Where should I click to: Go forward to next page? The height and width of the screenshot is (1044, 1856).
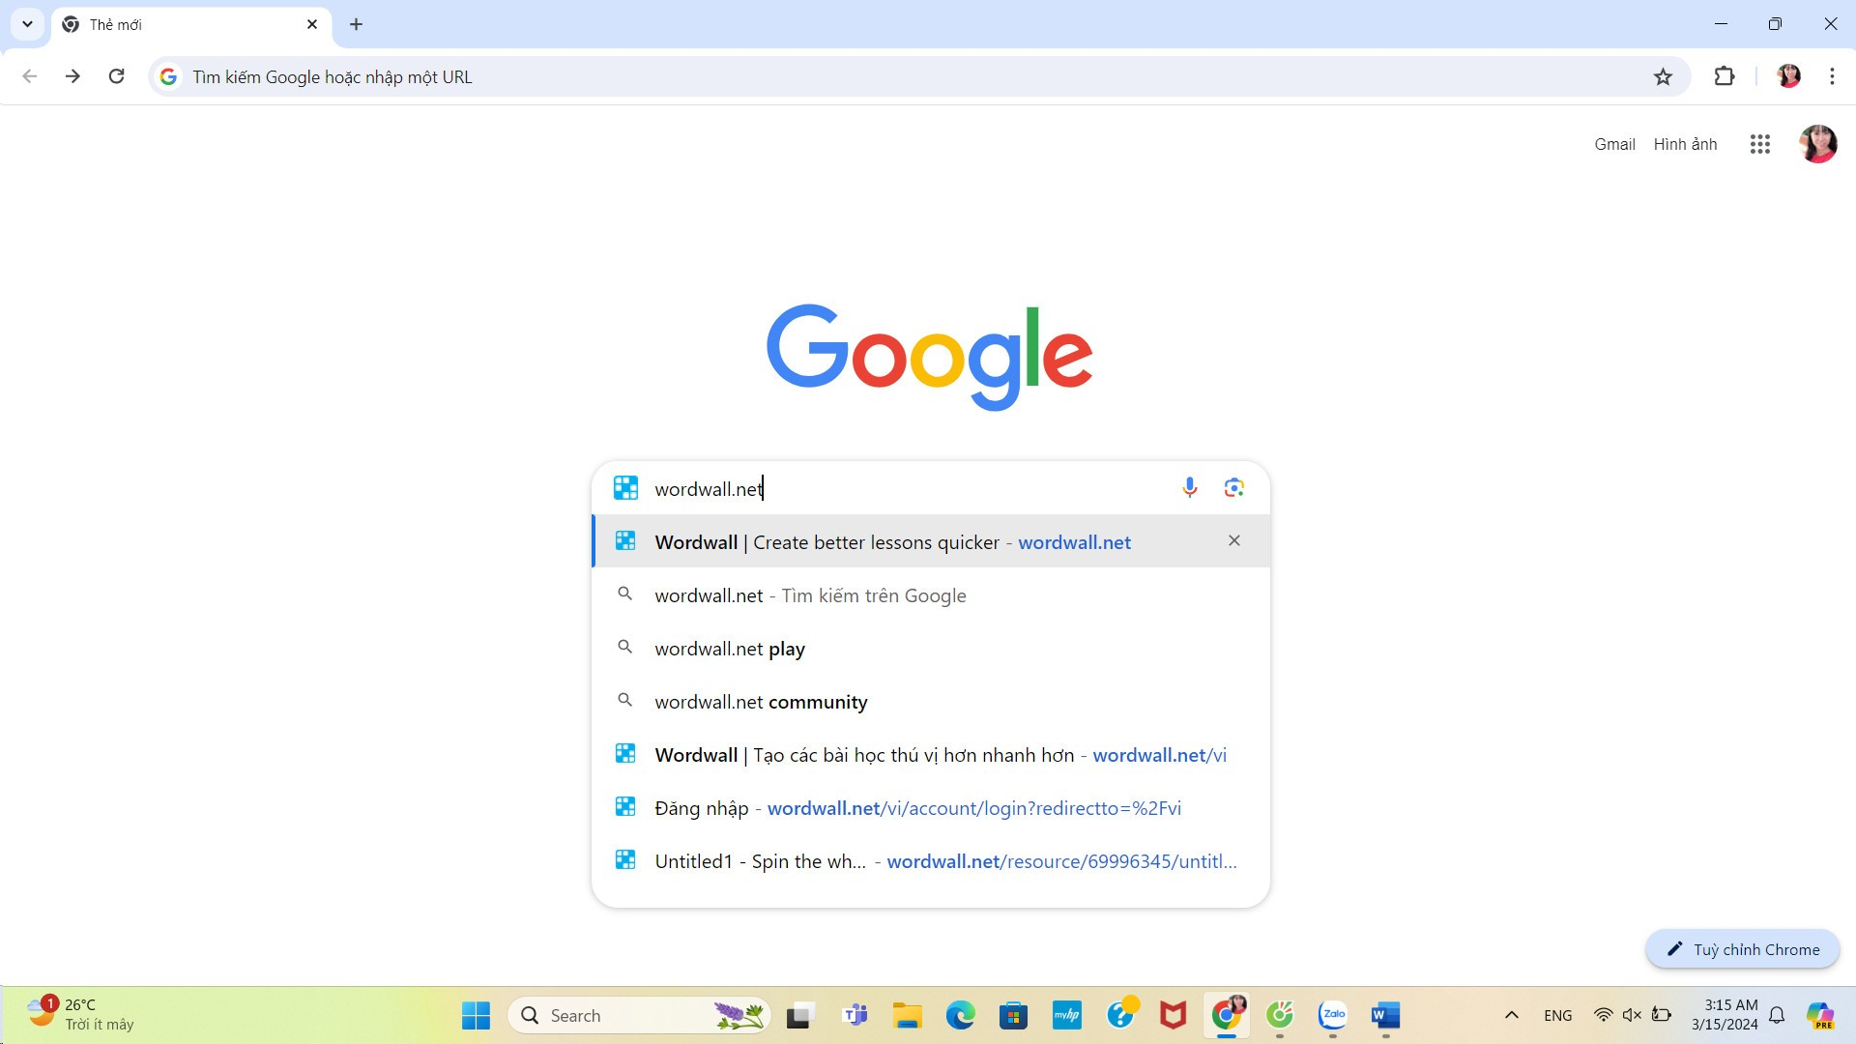[x=72, y=76]
